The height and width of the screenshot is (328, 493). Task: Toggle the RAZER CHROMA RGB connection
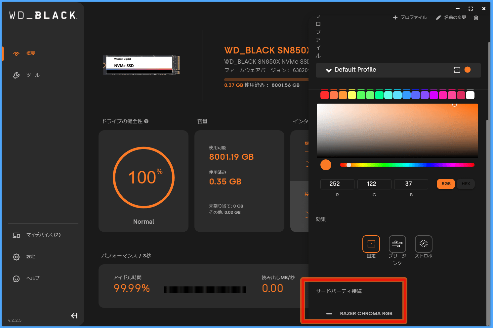(329, 313)
